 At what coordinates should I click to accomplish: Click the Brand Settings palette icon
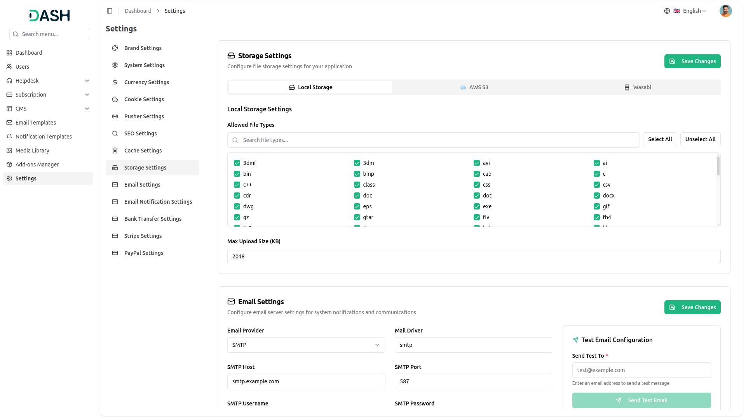pos(115,48)
